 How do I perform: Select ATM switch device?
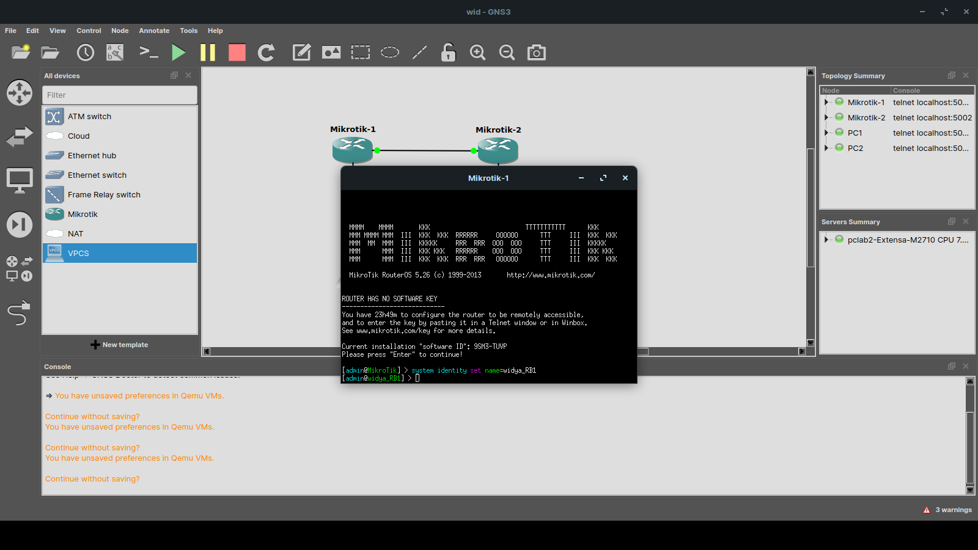[120, 116]
